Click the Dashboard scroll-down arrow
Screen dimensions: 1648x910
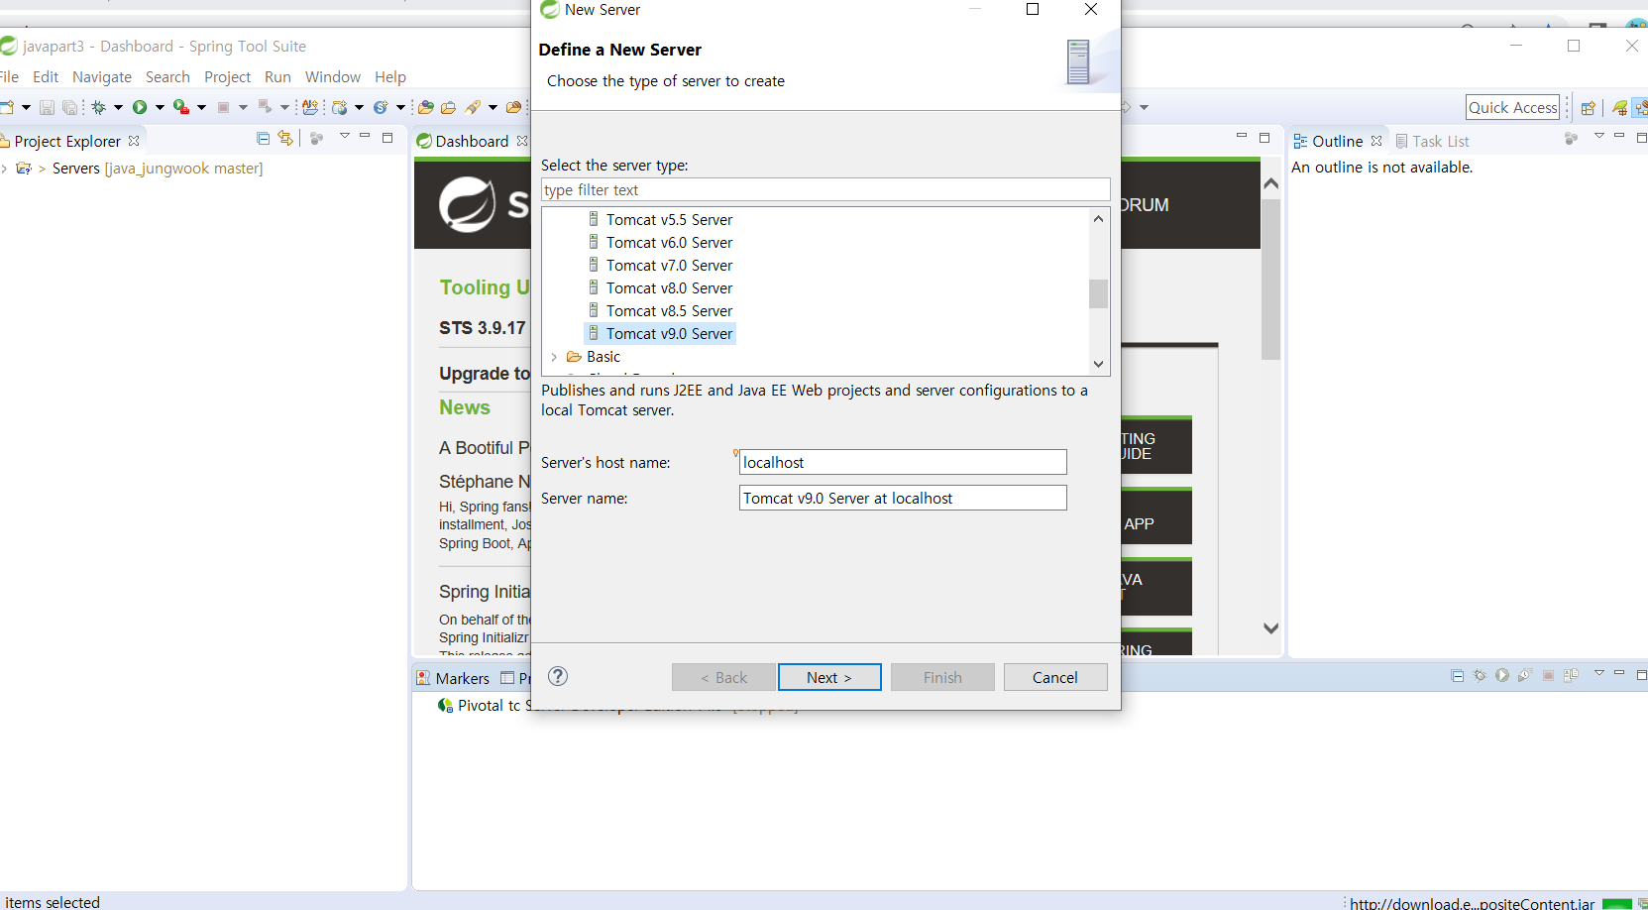tap(1271, 627)
